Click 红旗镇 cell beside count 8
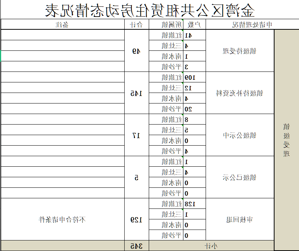299x251 pixels. (x=166, y=119)
